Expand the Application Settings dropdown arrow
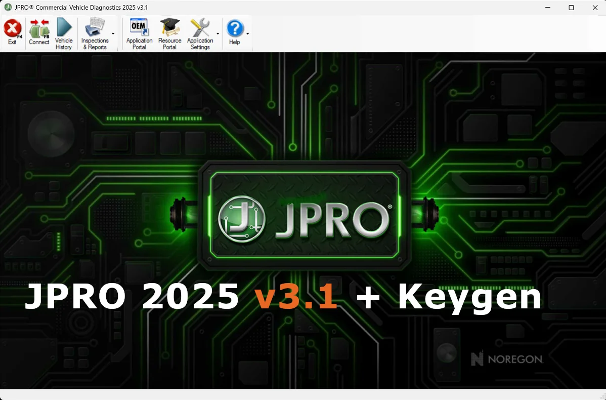 pyautogui.click(x=218, y=33)
